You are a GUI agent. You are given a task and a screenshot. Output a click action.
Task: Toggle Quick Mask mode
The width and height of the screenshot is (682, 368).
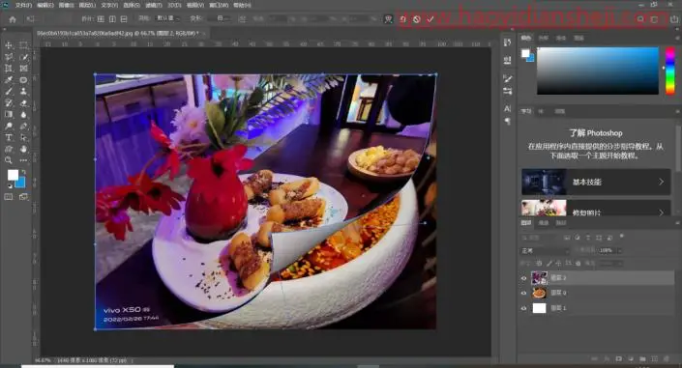(9, 197)
